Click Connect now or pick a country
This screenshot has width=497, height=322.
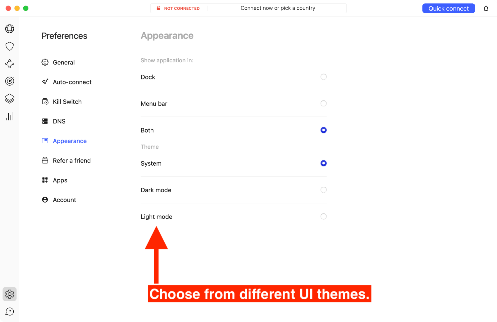278,8
